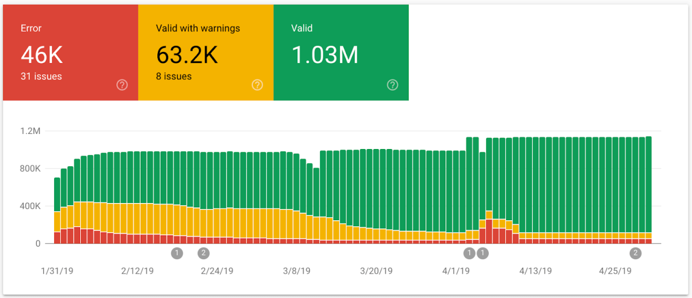Open annotation marker 2 above 2/24/19 label

click(203, 253)
